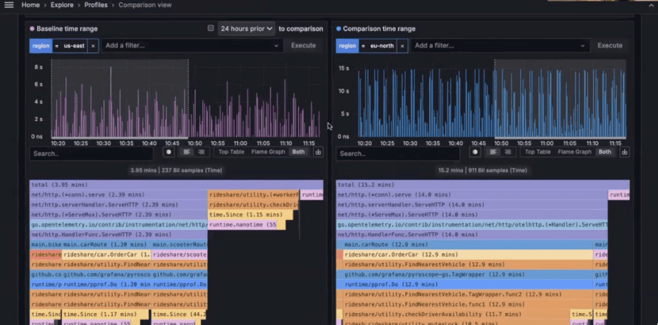Open the hamburger navigation menu
Image resolution: width=658 pixels, height=325 pixels.
[8, 5]
